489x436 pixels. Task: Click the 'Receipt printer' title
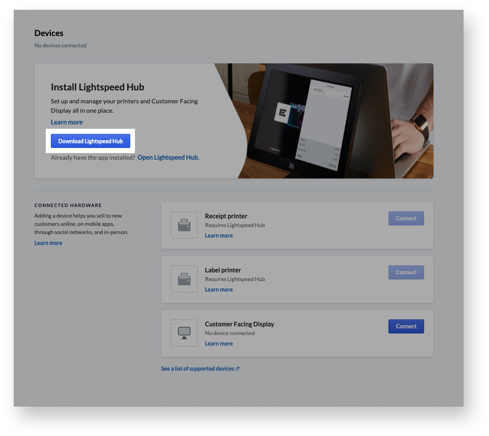pos(226,216)
